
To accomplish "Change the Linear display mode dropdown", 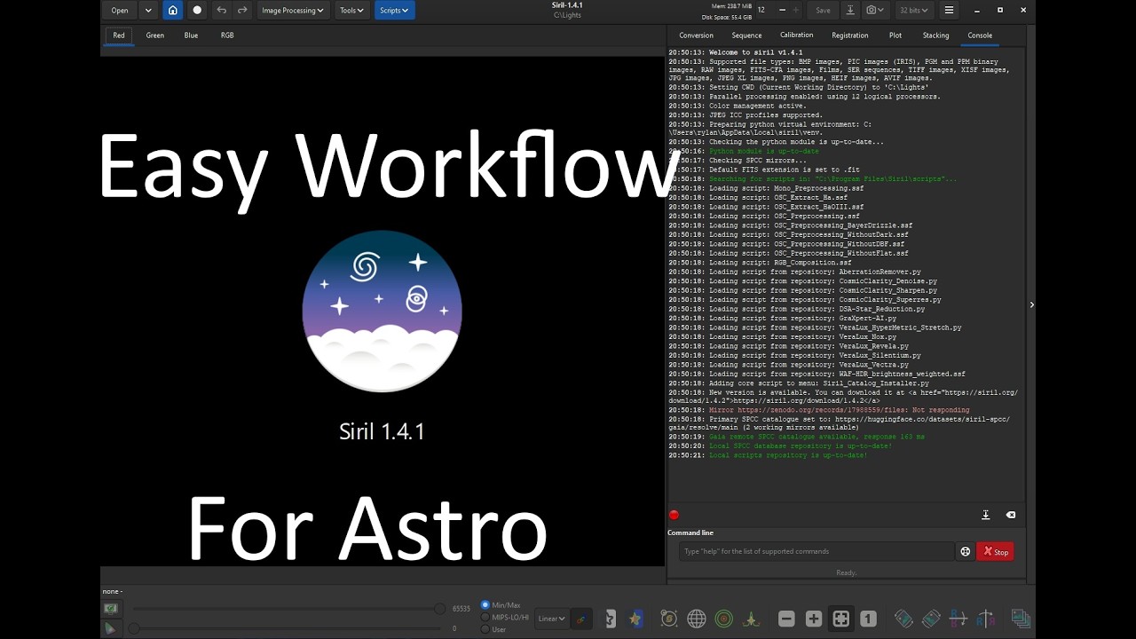I will (551, 619).
